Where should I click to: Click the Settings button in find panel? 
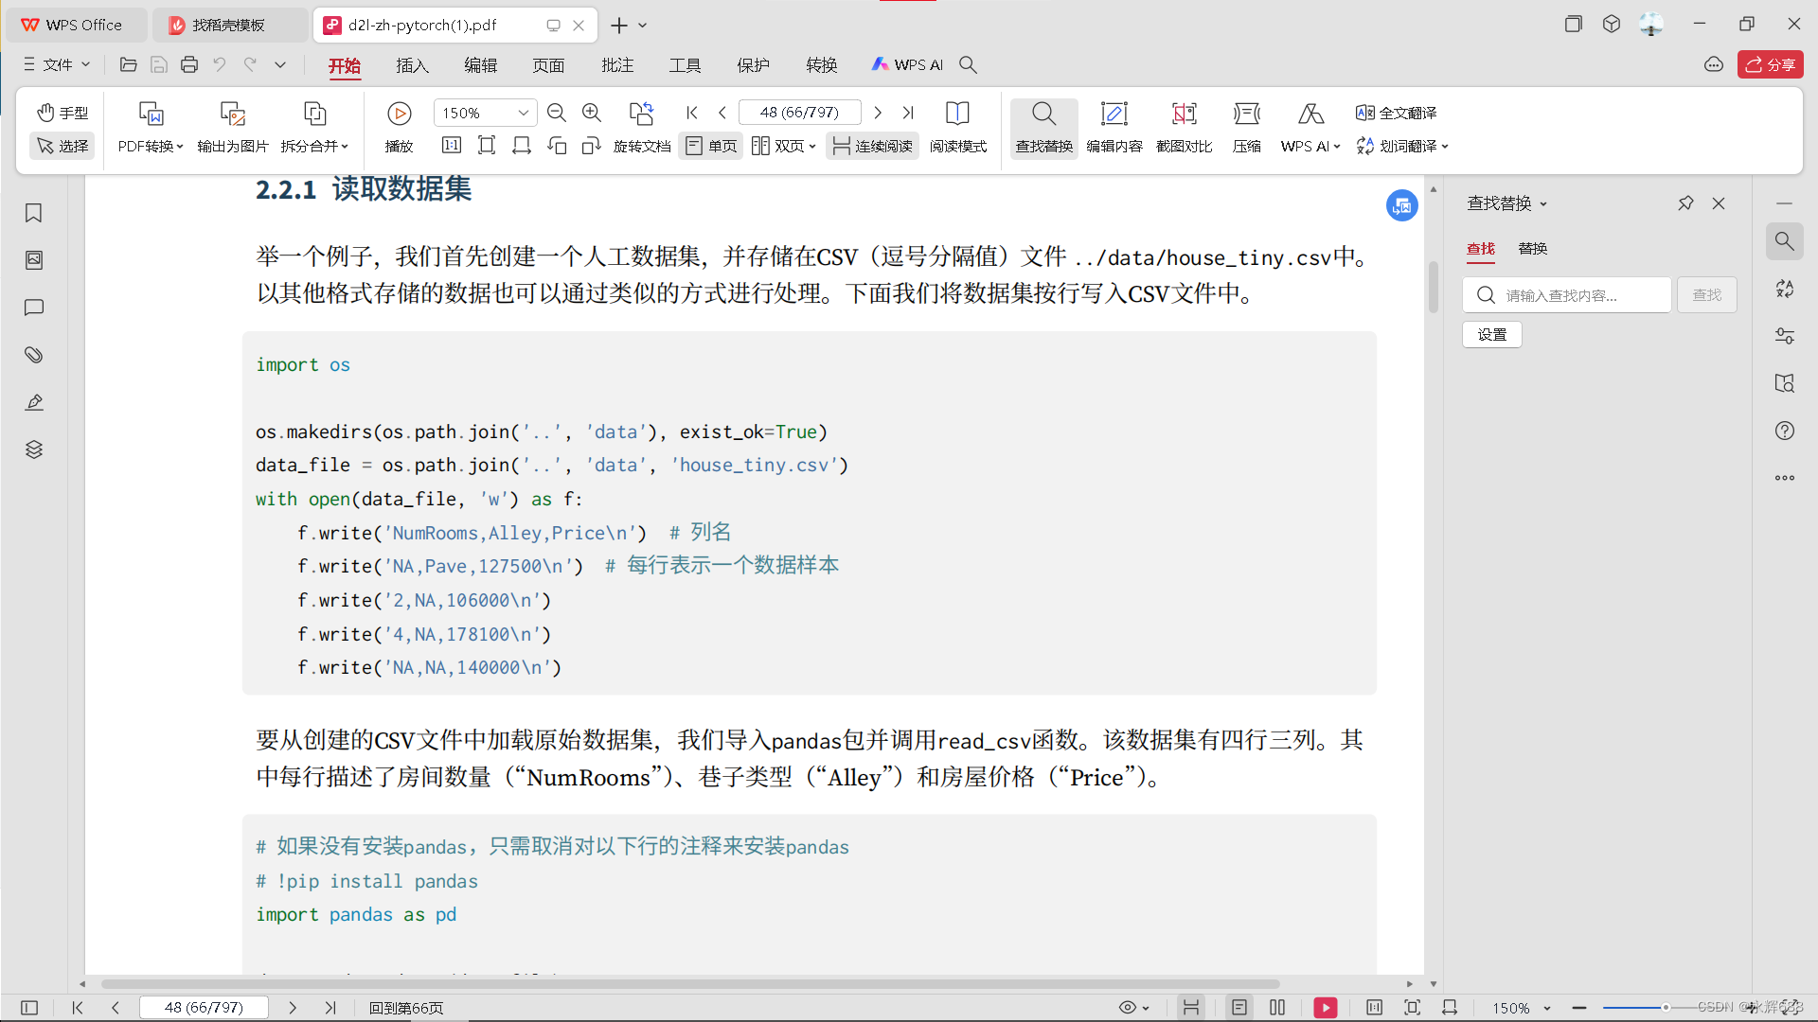(x=1491, y=335)
